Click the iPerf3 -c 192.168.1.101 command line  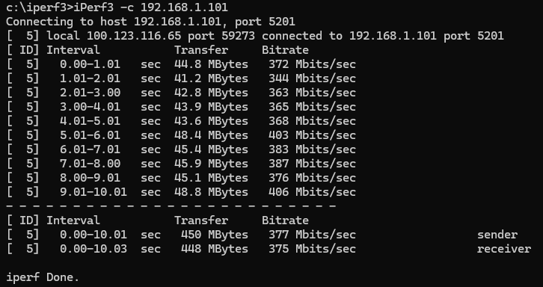pyautogui.click(x=117, y=7)
